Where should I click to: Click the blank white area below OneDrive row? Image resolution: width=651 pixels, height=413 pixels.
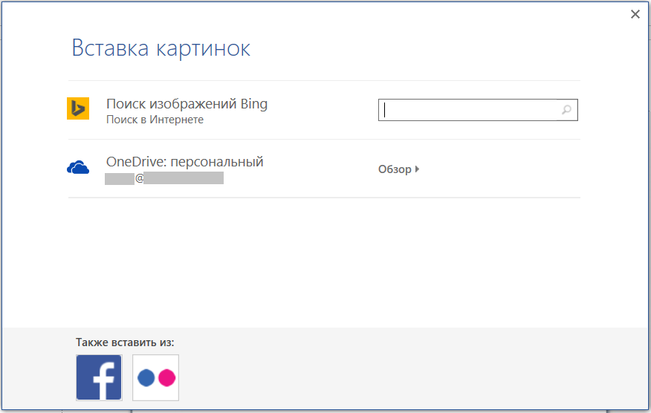(324, 260)
